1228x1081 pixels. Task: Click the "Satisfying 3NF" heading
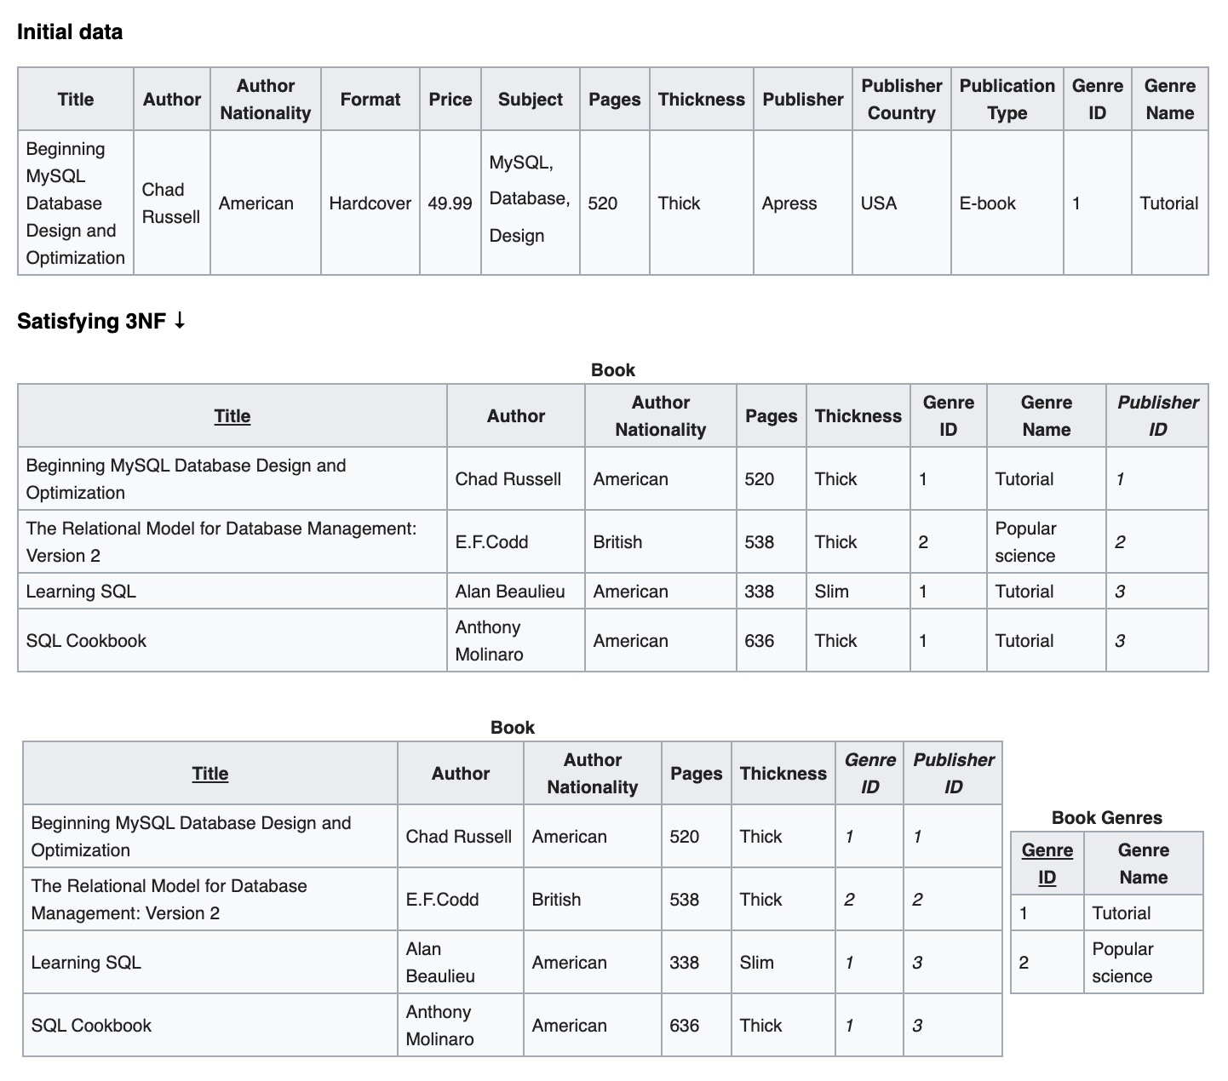[100, 321]
